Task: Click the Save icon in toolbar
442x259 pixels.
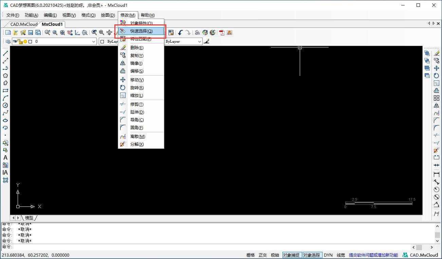Action: pyautogui.click(x=31, y=33)
